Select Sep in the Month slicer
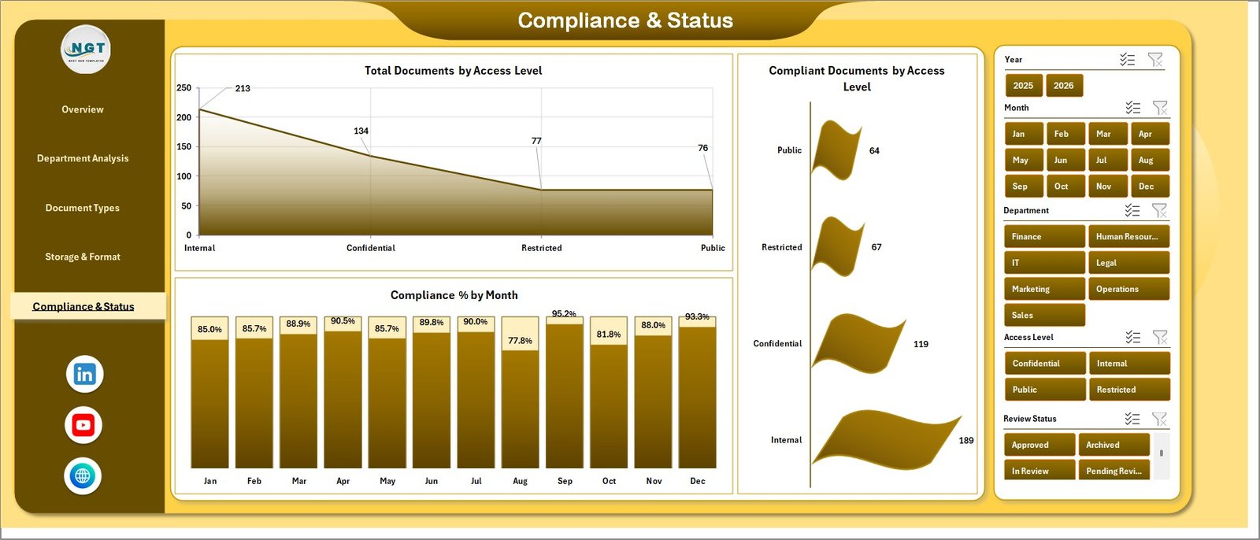The height and width of the screenshot is (540, 1260). [1024, 187]
